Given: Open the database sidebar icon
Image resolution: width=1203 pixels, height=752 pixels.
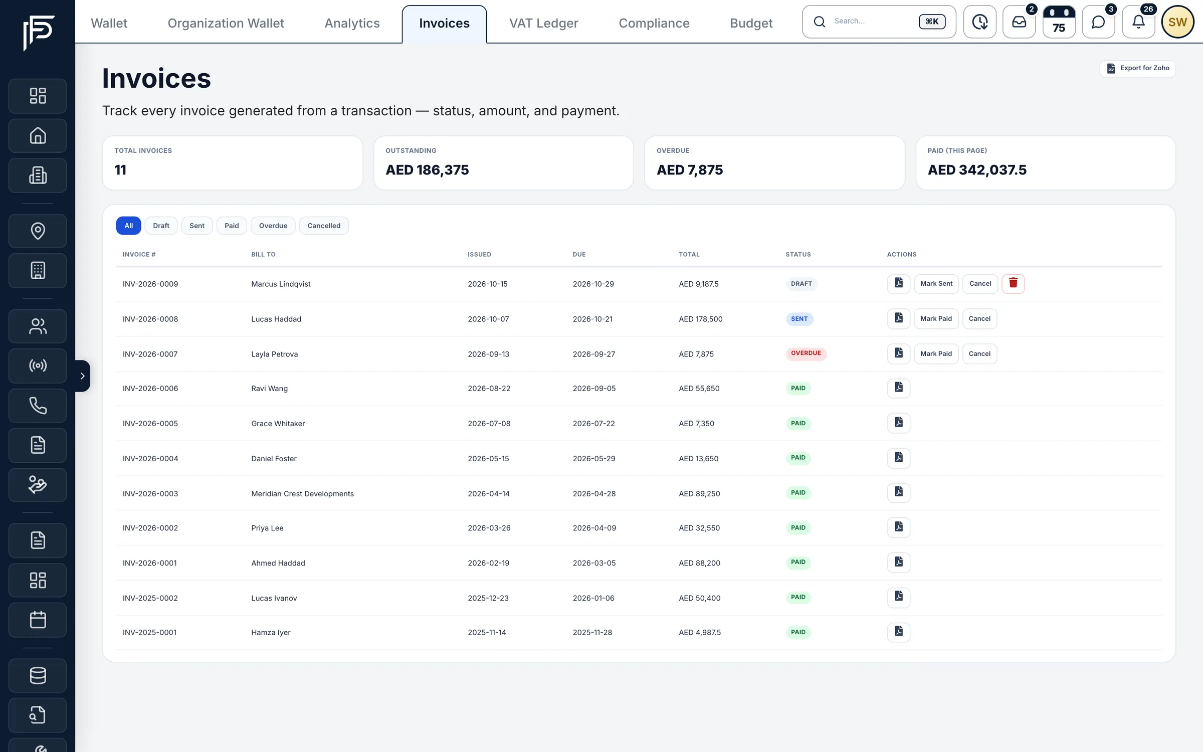Looking at the screenshot, I should (38, 675).
